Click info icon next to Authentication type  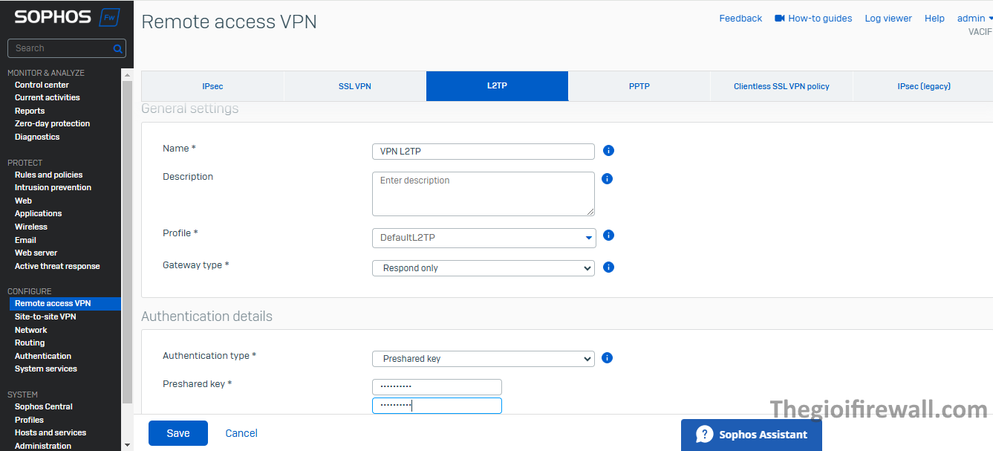[607, 358]
